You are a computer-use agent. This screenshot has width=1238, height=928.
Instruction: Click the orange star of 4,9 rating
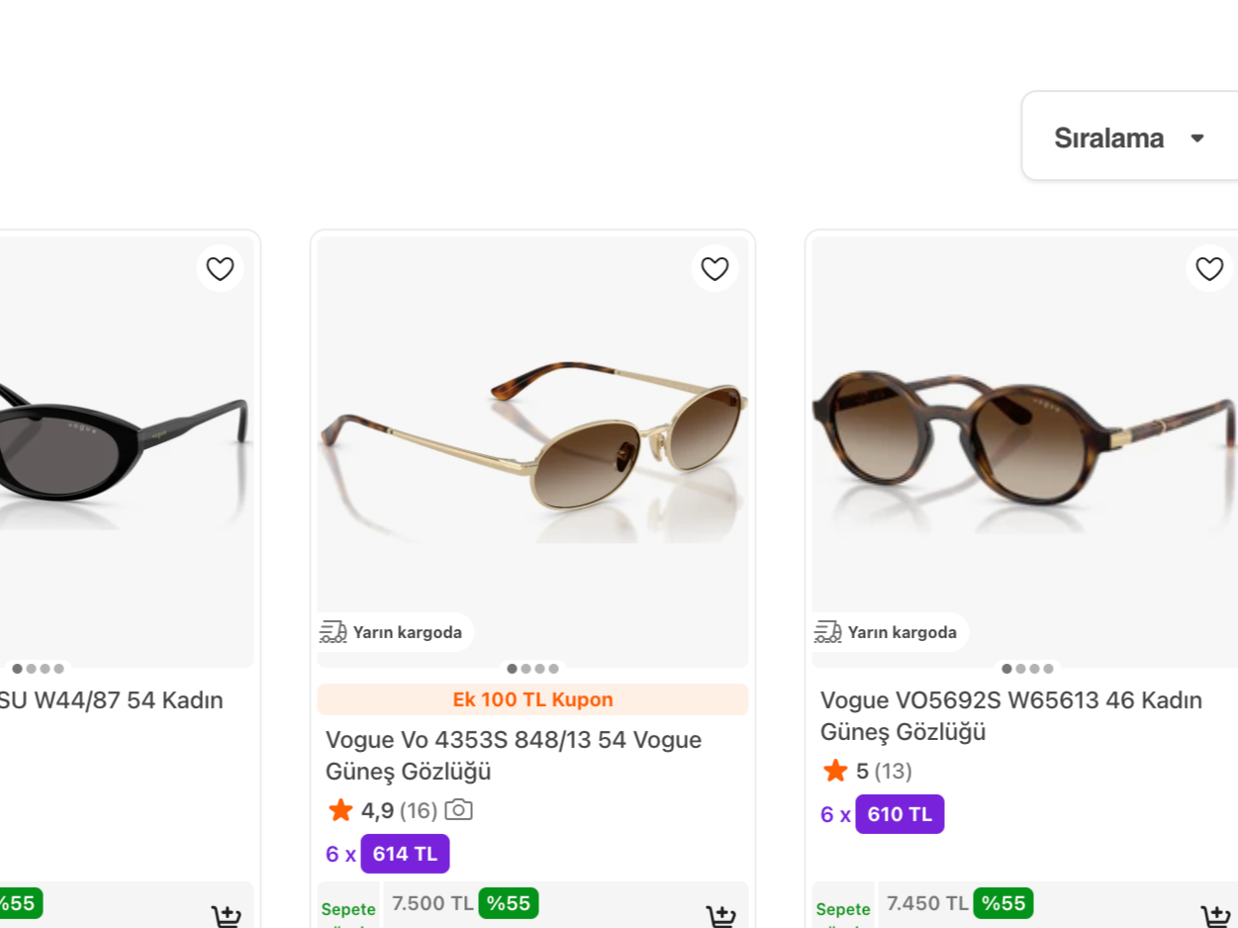click(340, 810)
